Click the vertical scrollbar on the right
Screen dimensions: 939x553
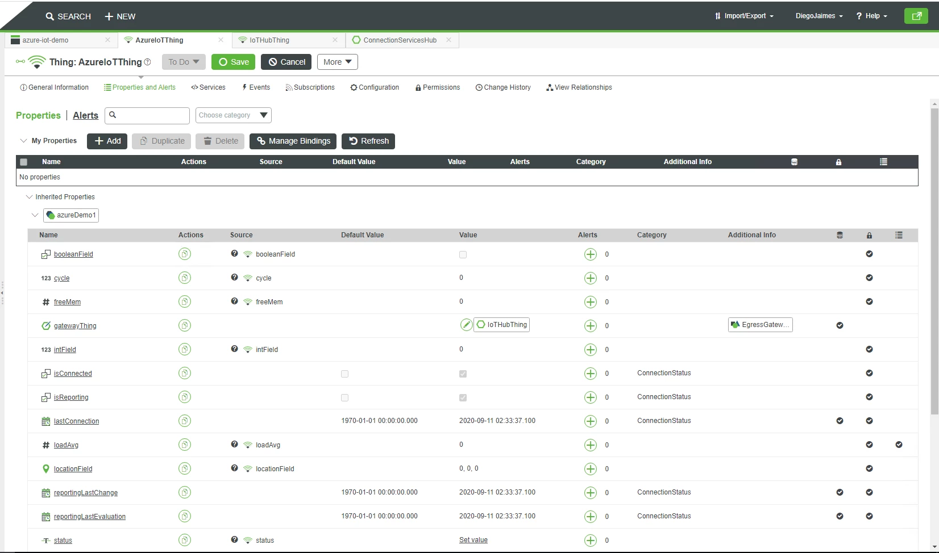click(x=934, y=261)
